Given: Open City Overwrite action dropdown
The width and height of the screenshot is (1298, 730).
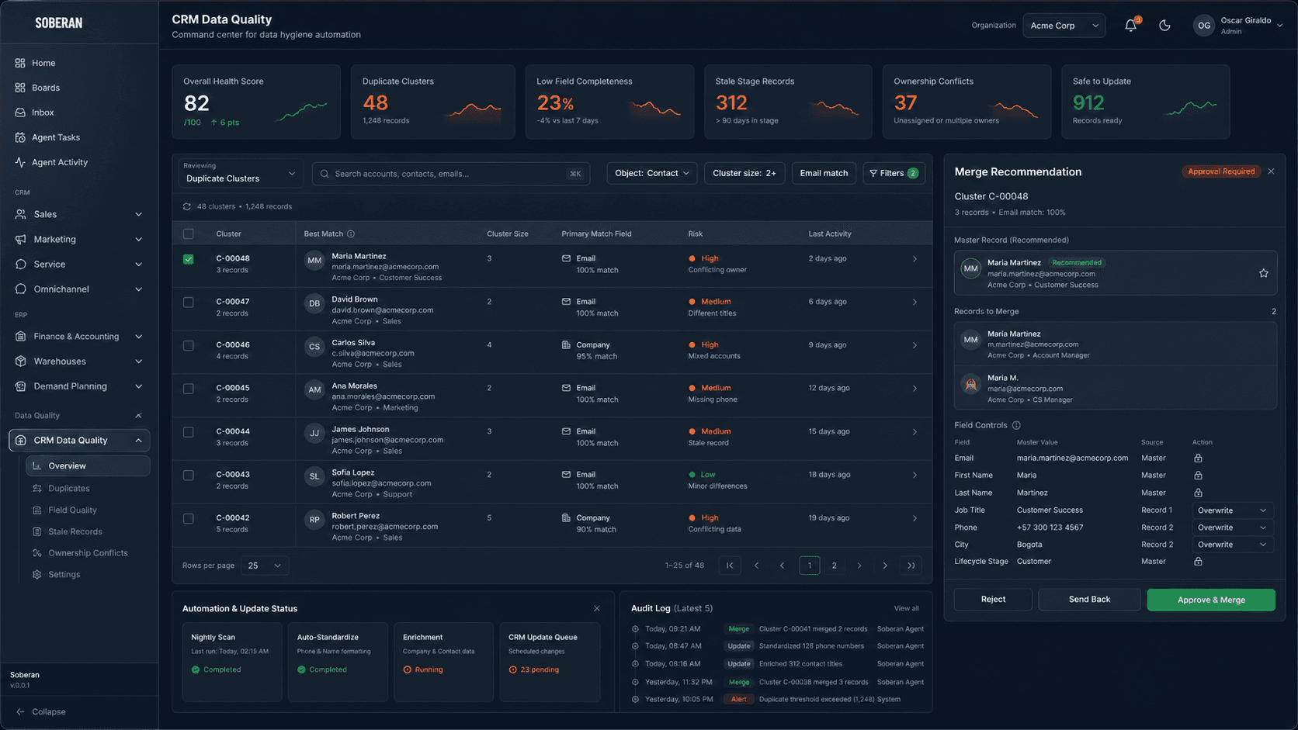Looking at the screenshot, I should pos(1231,545).
